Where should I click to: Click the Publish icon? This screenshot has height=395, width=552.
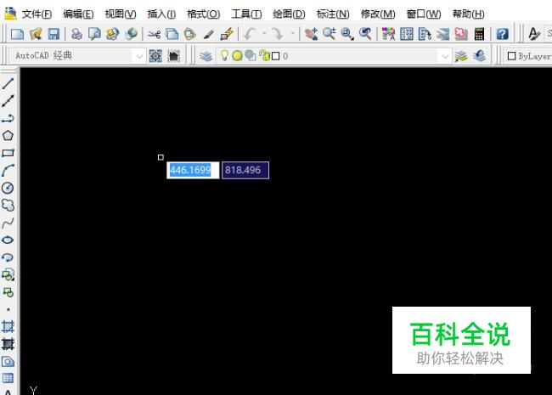pyautogui.click(x=113, y=34)
